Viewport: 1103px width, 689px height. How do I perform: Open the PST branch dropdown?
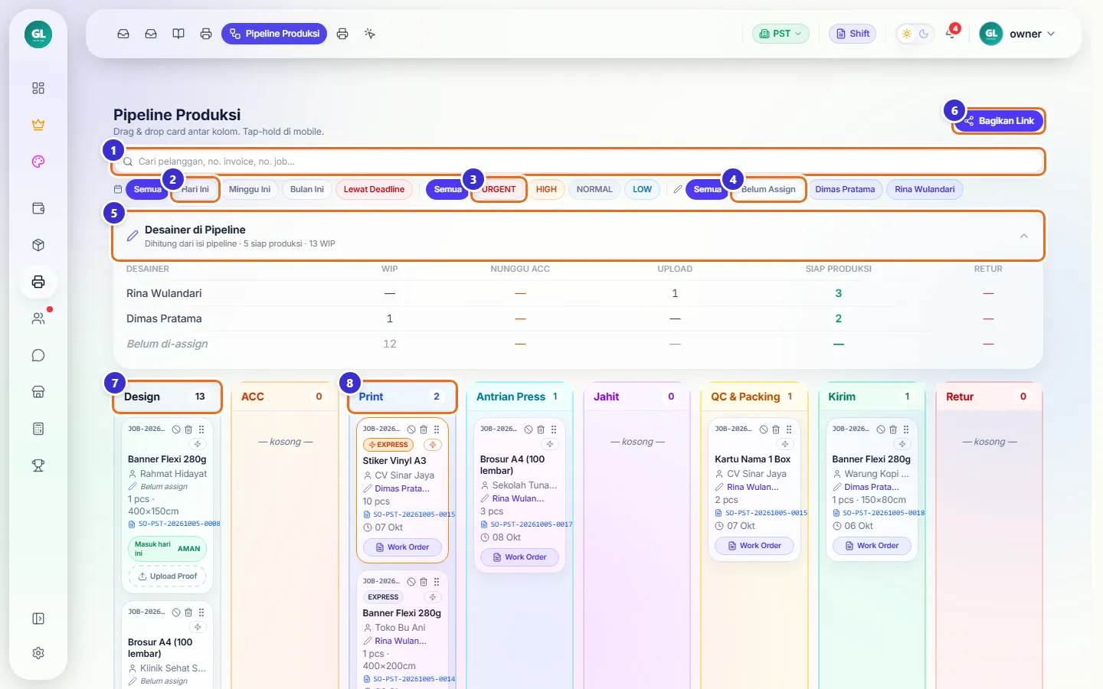point(781,34)
